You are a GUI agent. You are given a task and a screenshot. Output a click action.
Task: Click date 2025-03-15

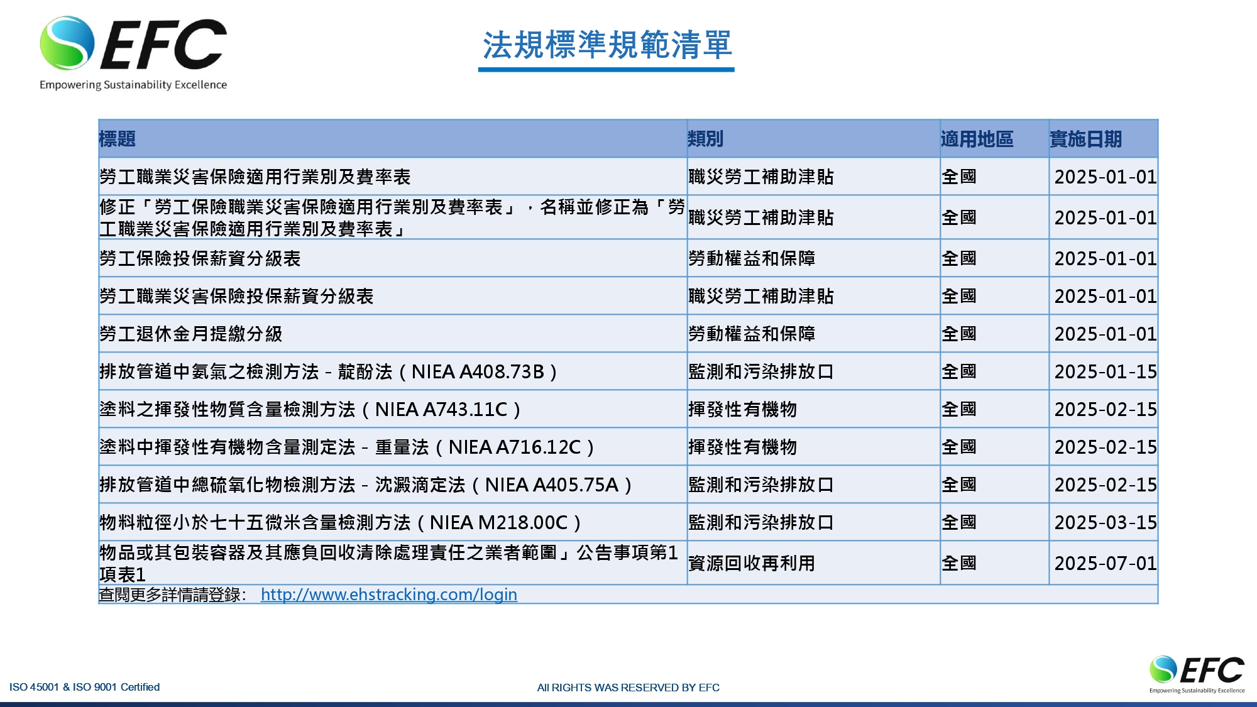point(1106,522)
